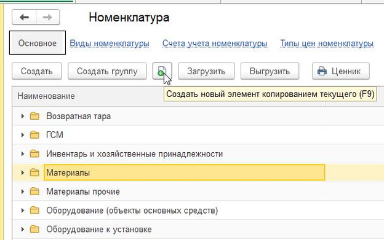This screenshot has height=240, width=384.
Task: Click the folder icon of ГСМ
Action: tap(34, 135)
